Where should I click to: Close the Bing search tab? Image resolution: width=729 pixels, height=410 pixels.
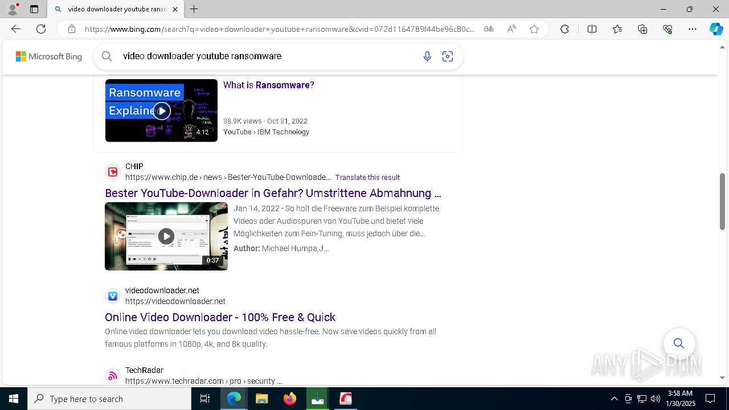pos(175,9)
